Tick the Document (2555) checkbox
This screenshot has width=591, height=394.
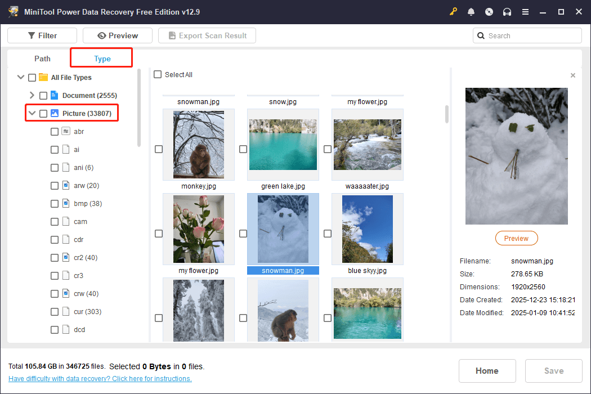click(x=43, y=95)
